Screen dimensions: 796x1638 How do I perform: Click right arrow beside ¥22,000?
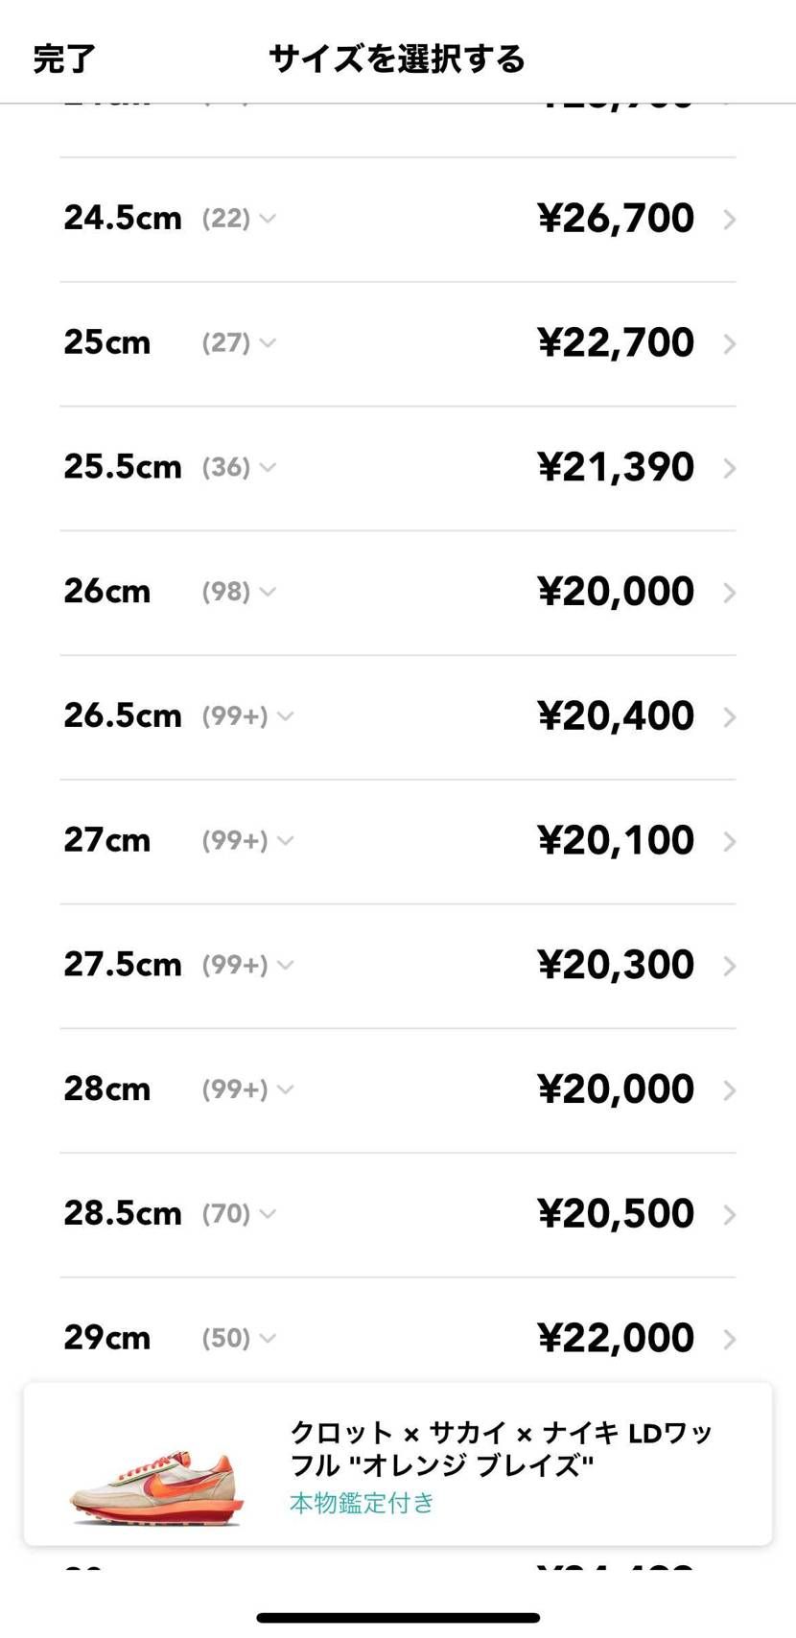tap(730, 1339)
